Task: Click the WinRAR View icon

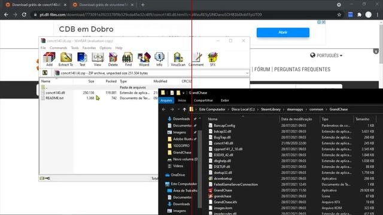Action: (98, 59)
